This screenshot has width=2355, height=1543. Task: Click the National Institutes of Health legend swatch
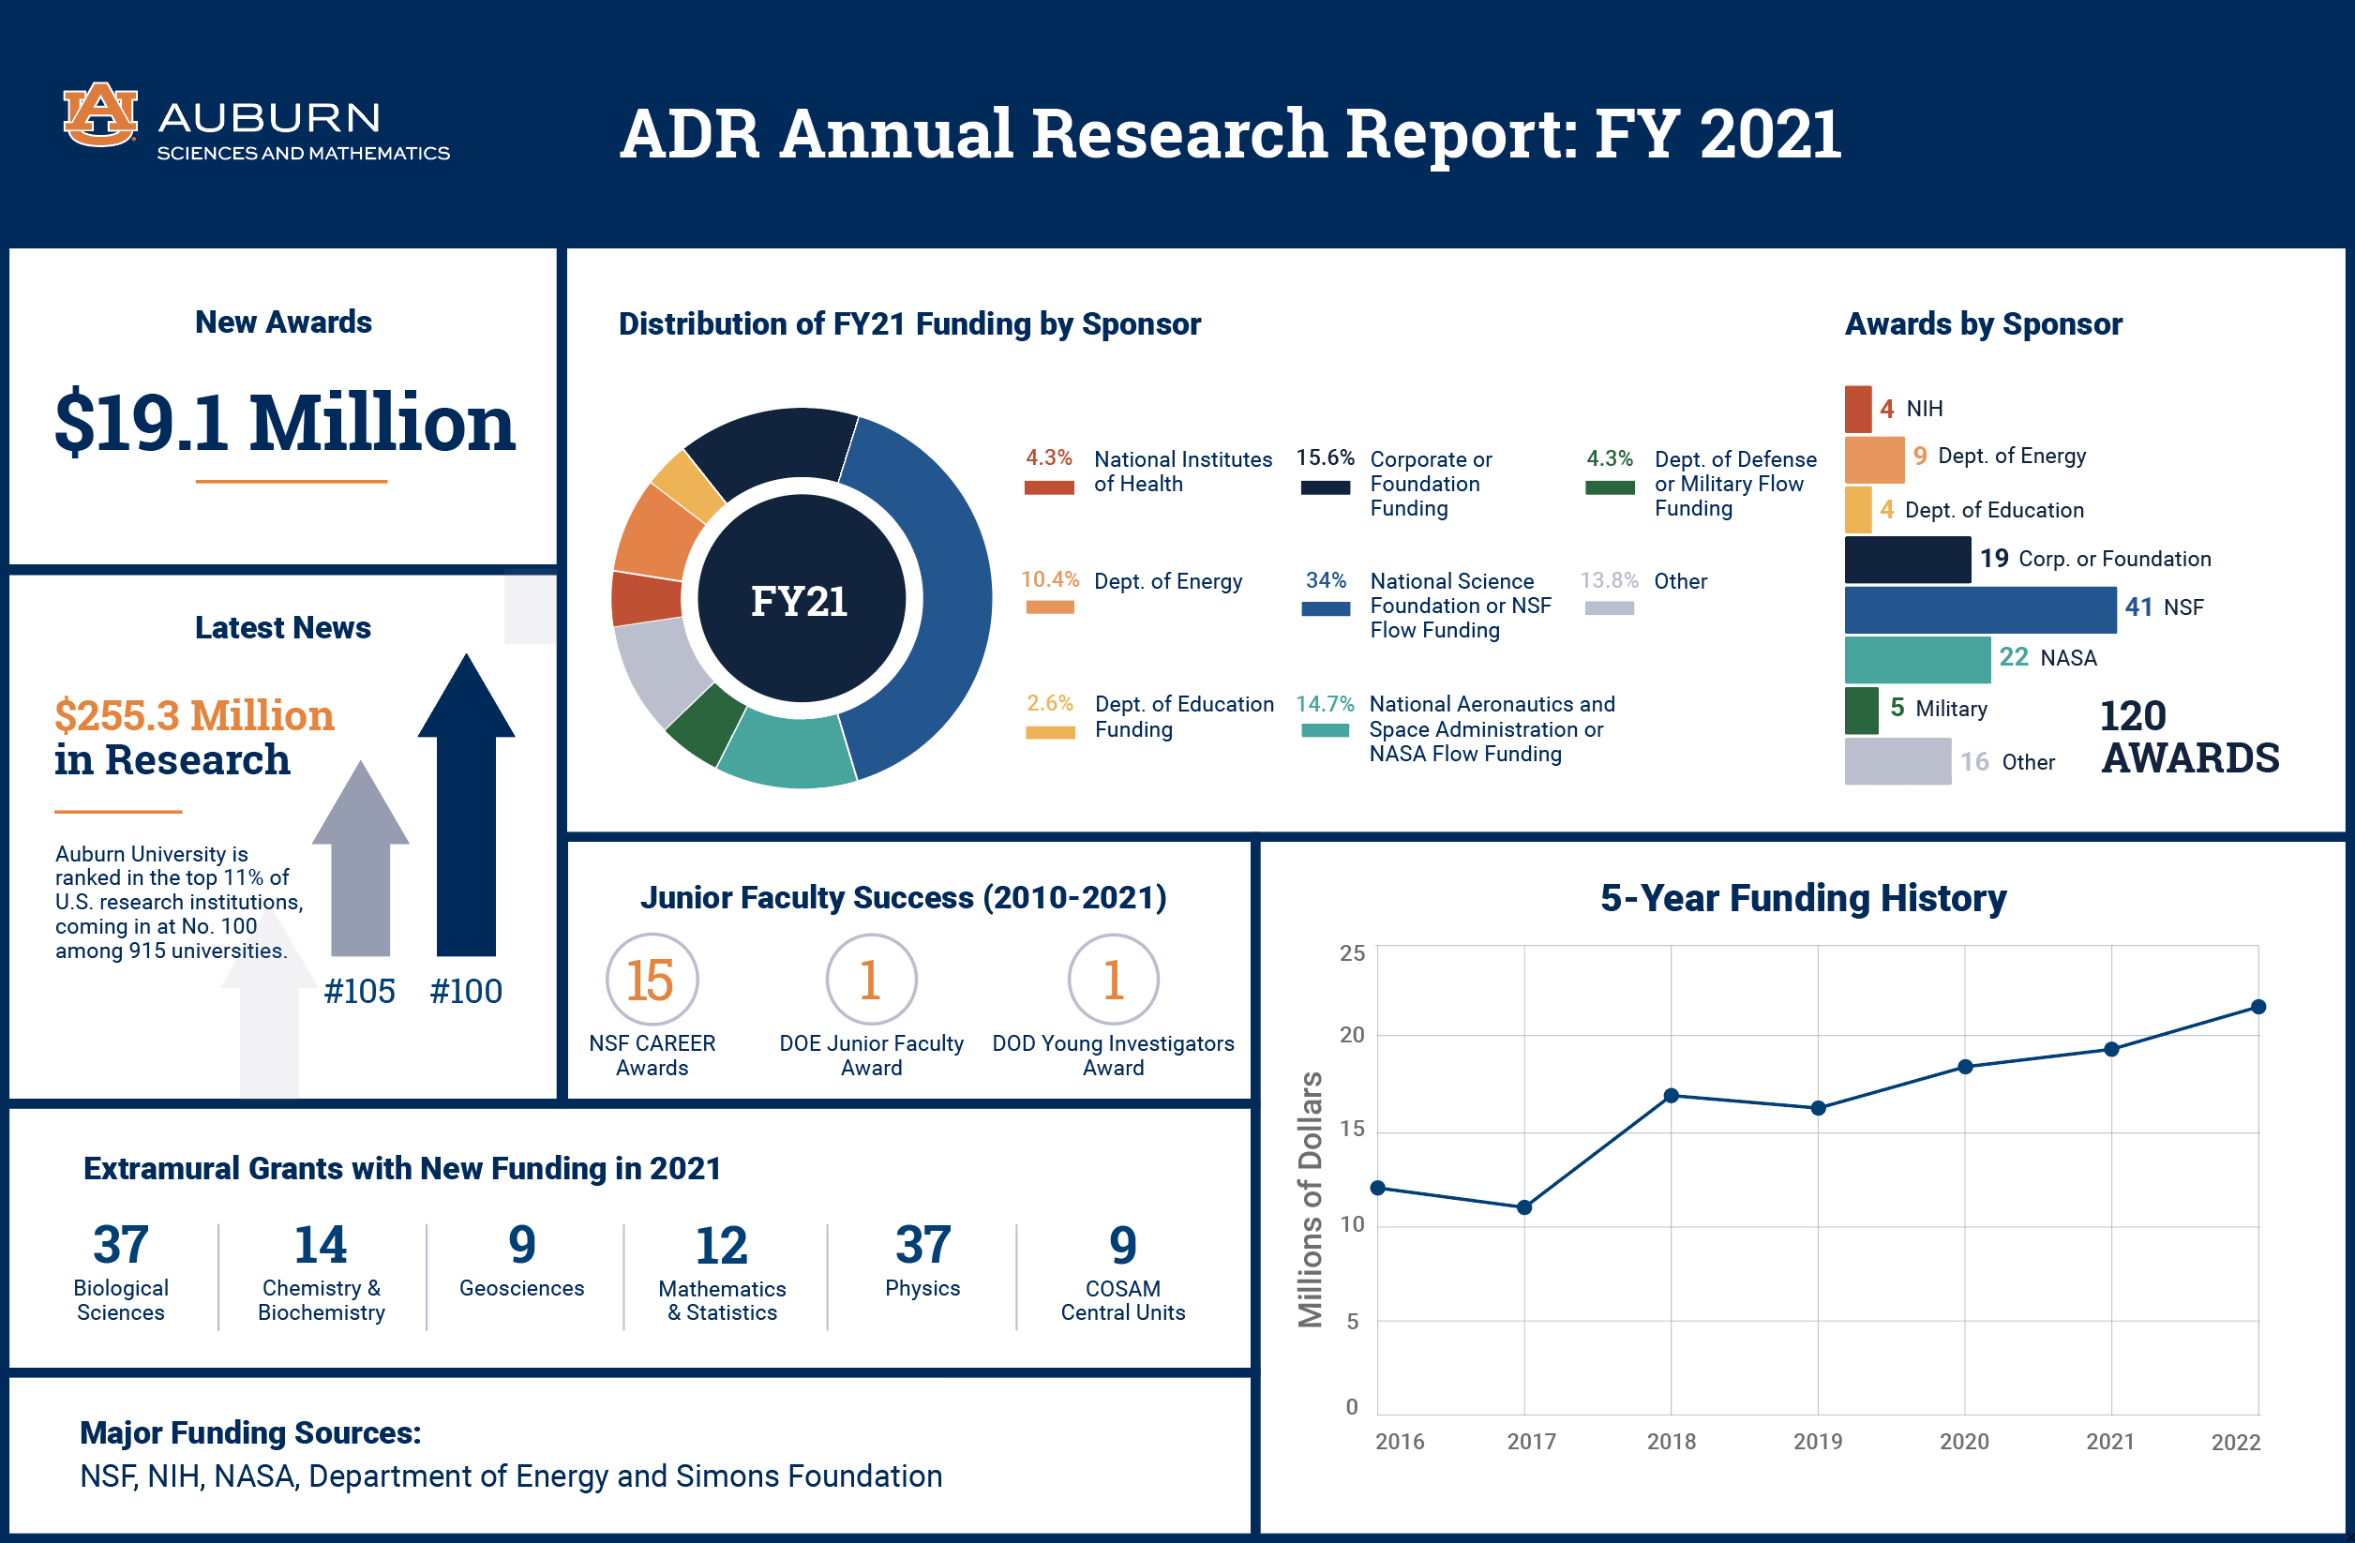(1049, 487)
